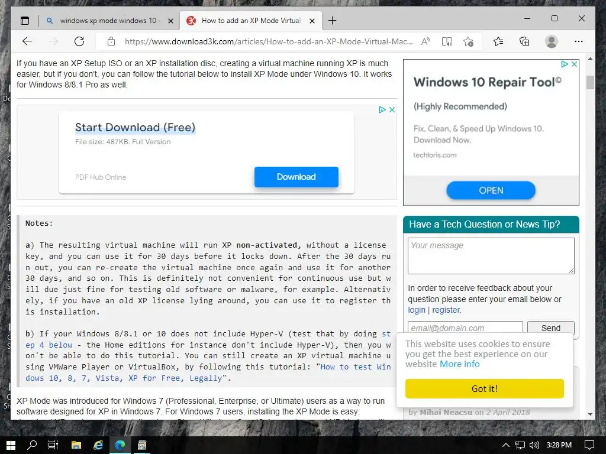Close the 'windows xp mode windows 10' tab
This screenshot has width=606, height=454.
(170, 21)
